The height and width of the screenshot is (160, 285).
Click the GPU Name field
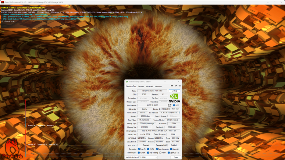coord(152,91)
